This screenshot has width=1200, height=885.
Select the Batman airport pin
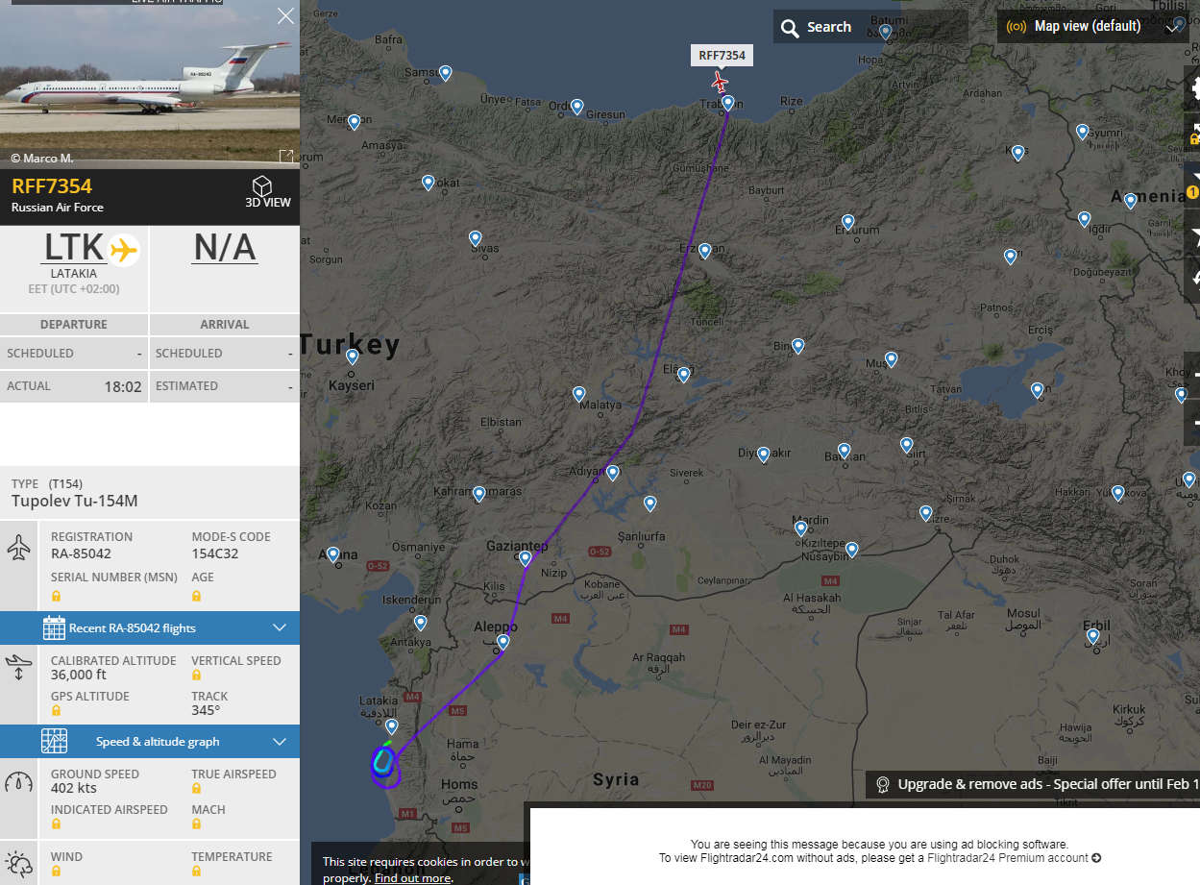coord(844,450)
